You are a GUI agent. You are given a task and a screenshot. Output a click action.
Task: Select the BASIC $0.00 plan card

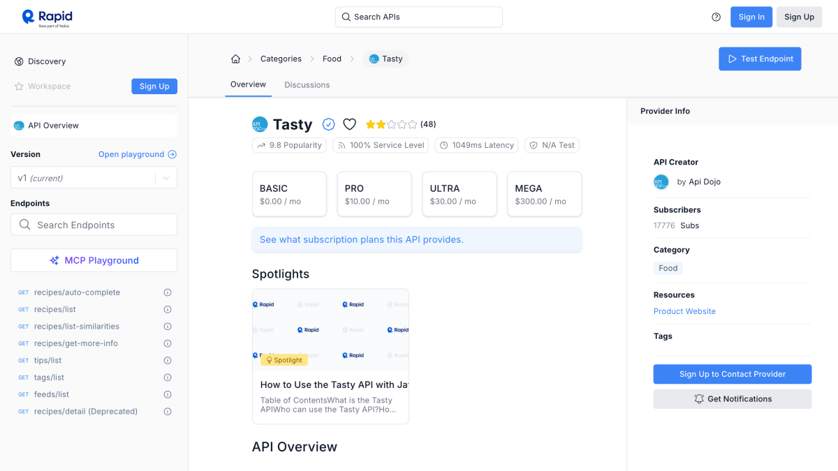pyautogui.click(x=289, y=194)
